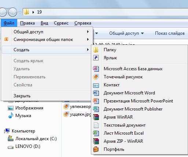
Task: Click the image icon of file увпекаеор
Action: 66,106
